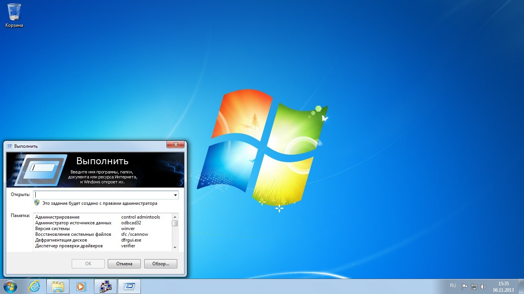Select the Выполнить taskbar button
This screenshot has width=524, height=294.
pos(129,286)
